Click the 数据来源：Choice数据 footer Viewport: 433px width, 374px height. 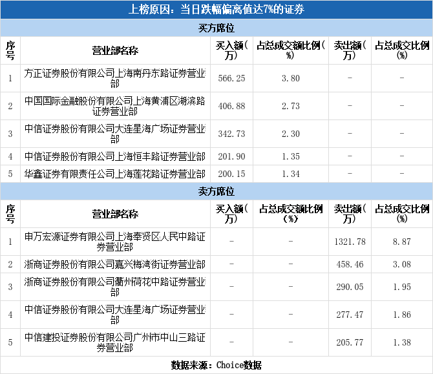point(216,365)
